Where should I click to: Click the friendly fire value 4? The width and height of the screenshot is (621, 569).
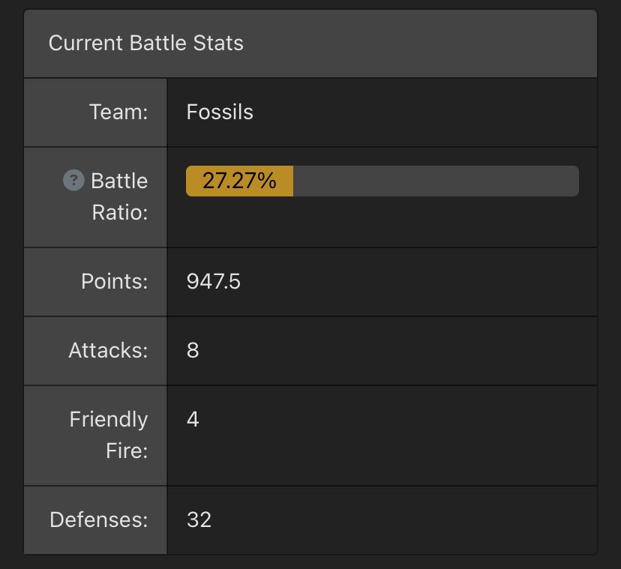(193, 419)
